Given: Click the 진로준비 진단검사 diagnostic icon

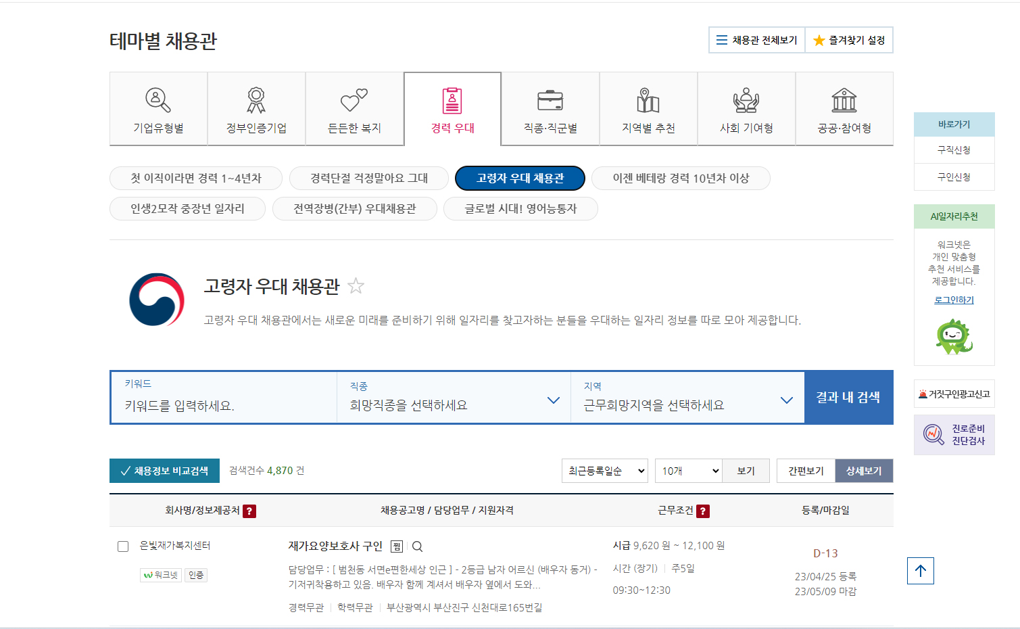Looking at the screenshot, I should (x=954, y=434).
